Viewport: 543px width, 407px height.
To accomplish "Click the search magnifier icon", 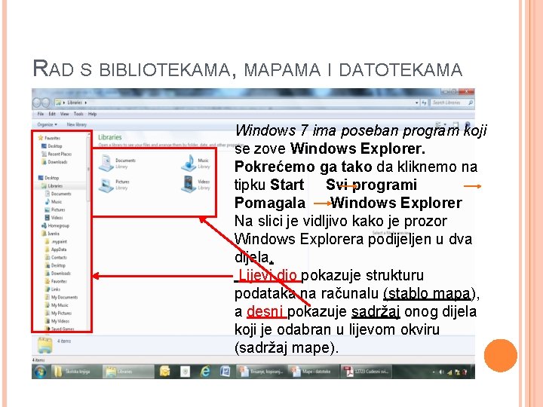I will point(471,103).
